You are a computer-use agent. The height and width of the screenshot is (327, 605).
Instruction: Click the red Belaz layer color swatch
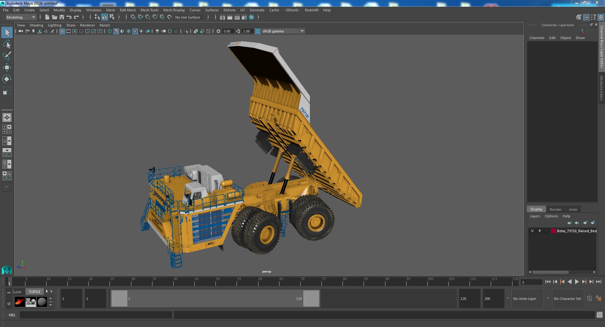553,231
